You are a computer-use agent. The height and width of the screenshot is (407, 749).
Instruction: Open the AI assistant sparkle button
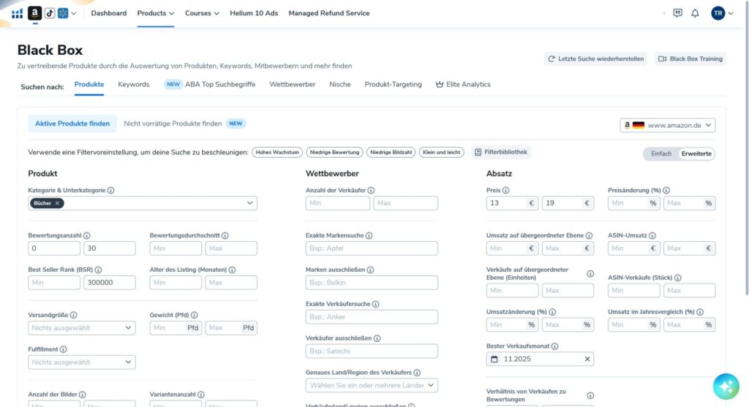pyautogui.click(x=726, y=386)
